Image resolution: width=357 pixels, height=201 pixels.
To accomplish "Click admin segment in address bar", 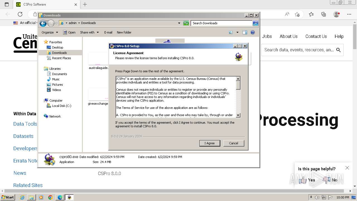I will (x=73, y=23).
